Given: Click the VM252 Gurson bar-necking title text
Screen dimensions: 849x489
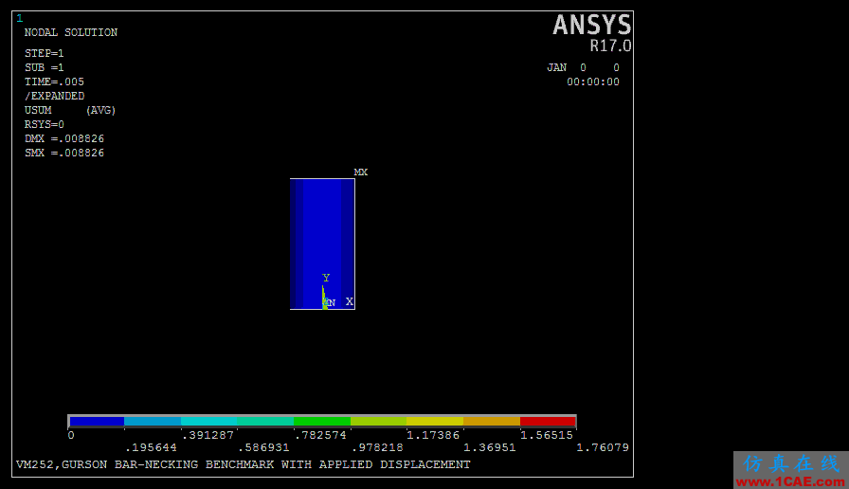Looking at the screenshot, I should pyautogui.click(x=244, y=464).
